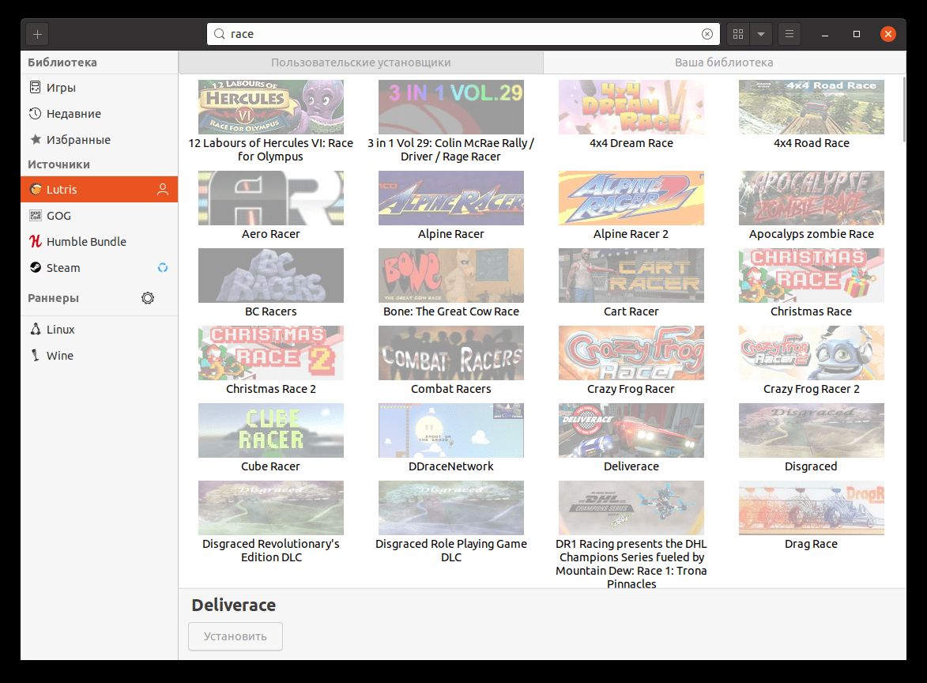Select the GOG source

[100, 215]
